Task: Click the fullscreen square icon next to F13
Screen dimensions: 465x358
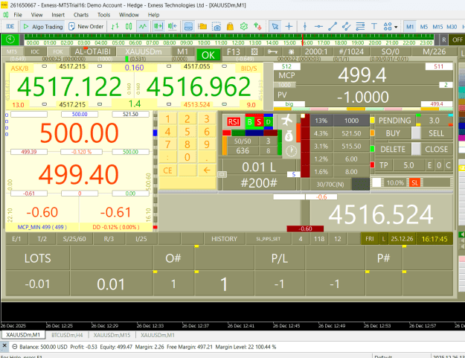Action: click(x=254, y=51)
